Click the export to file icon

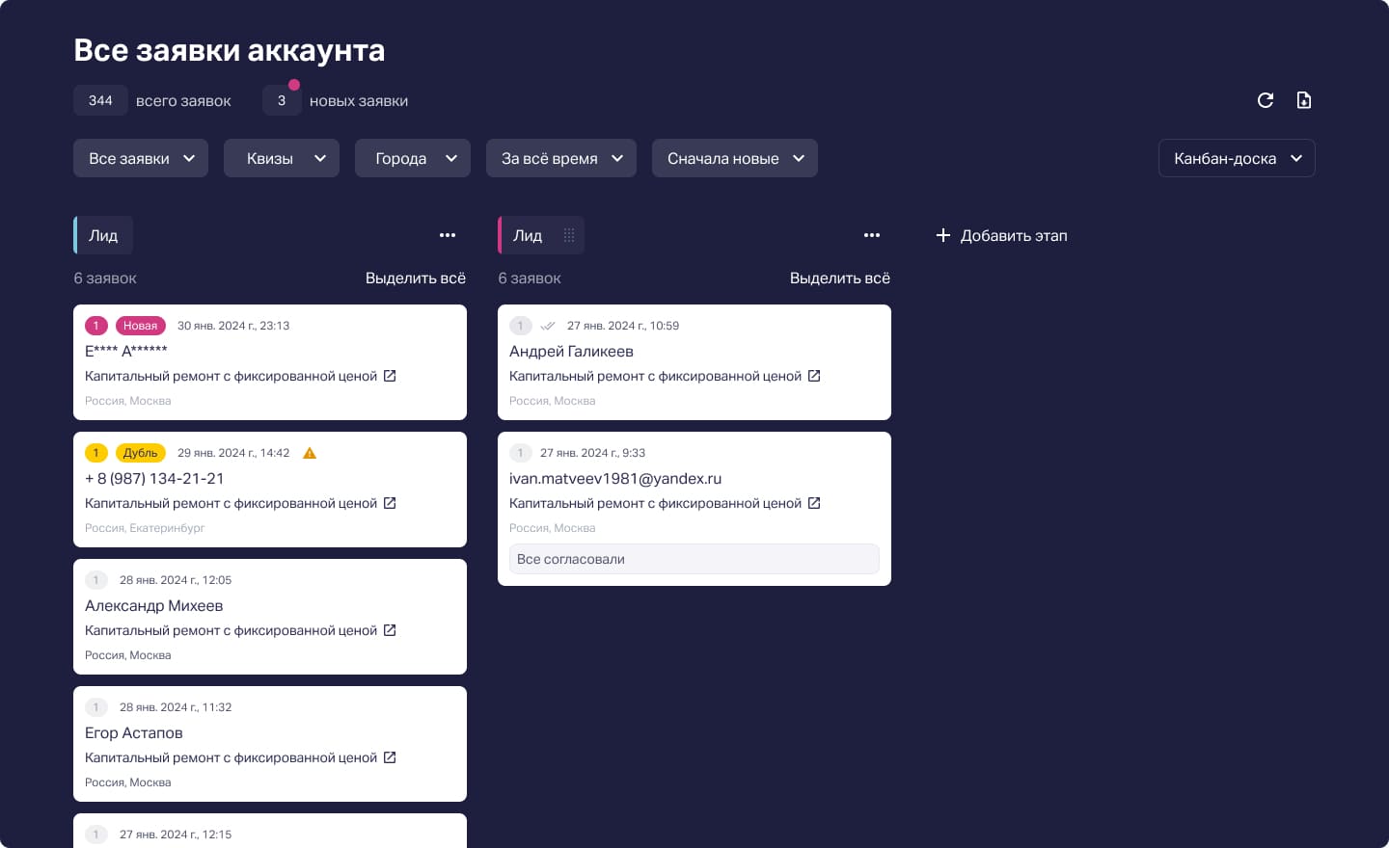(1303, 100)
